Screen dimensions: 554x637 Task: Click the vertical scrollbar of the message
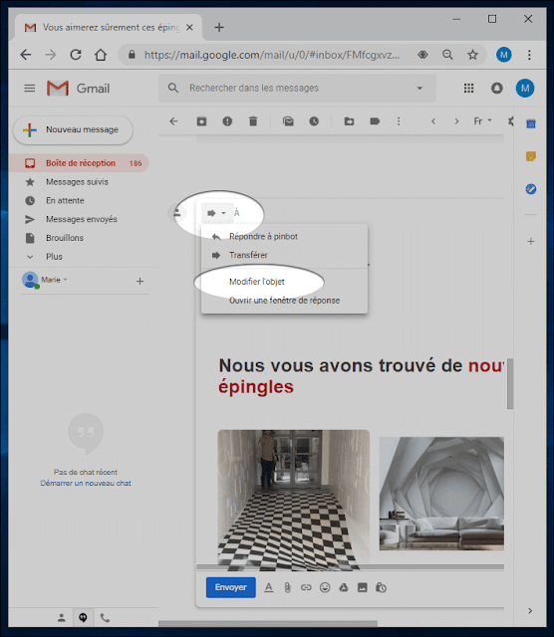click(510, 383)
